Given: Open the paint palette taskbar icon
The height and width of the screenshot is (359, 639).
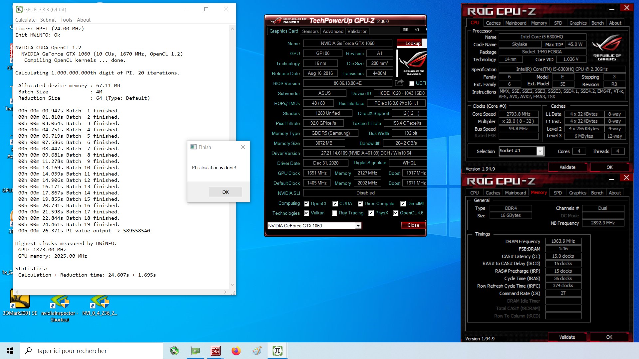Looking at the screenshot, I should (x=257, y=351).
